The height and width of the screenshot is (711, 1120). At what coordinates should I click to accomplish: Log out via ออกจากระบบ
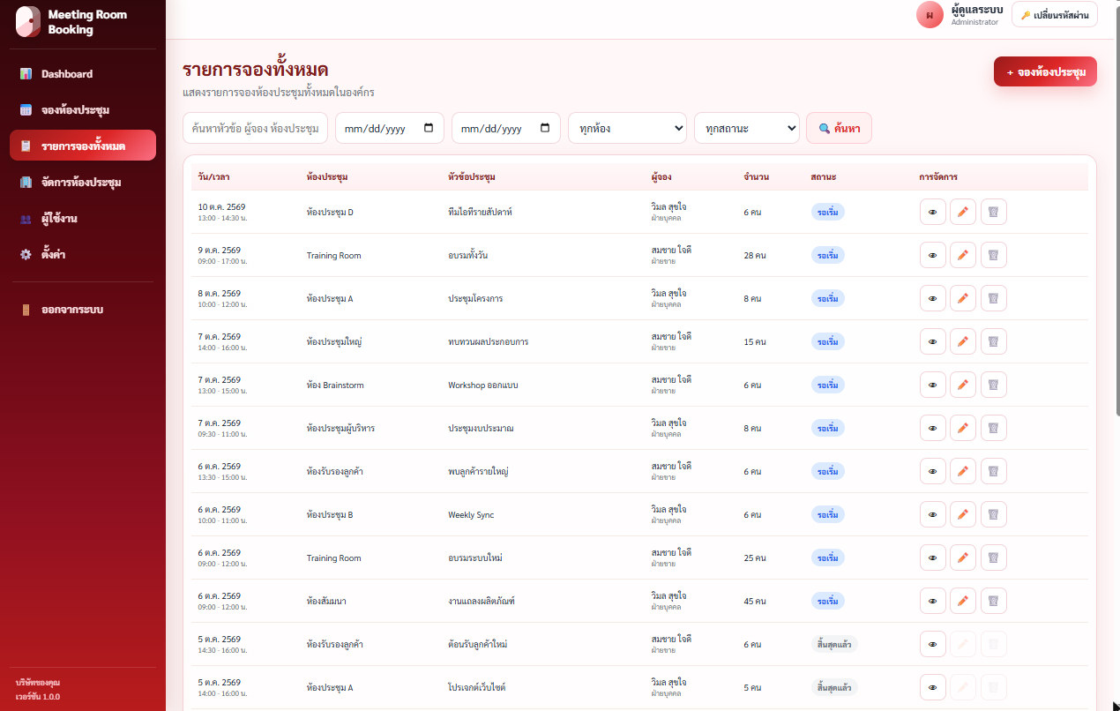coord(83,310)
